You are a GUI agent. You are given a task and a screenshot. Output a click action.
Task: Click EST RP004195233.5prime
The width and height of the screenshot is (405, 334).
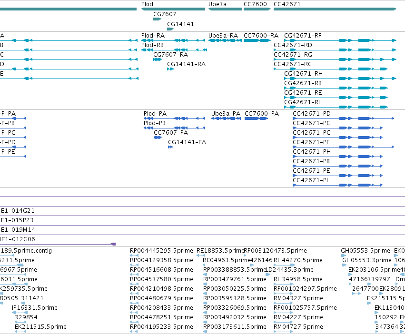pos(161,327)
